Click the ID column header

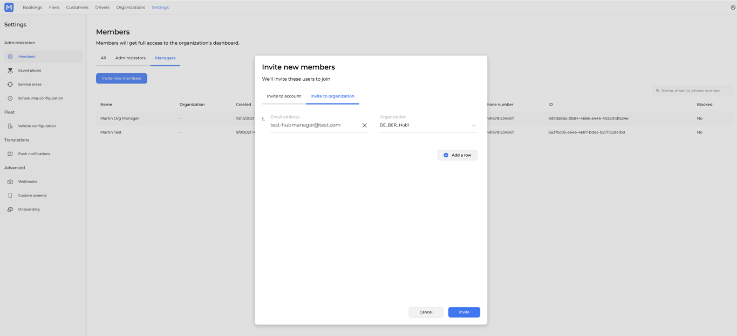550,104
